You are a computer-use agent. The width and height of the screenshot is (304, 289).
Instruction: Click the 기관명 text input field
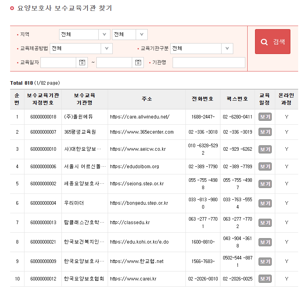209,63
